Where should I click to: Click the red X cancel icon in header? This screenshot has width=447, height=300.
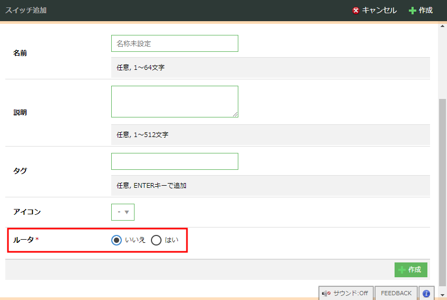coord(356,11)
